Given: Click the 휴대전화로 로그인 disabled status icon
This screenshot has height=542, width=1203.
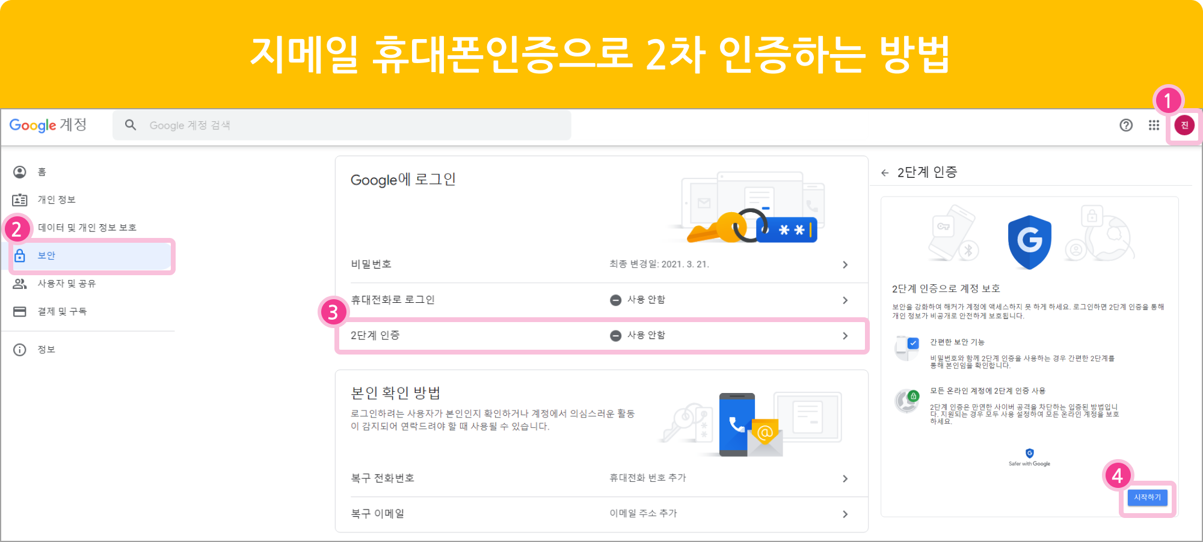Looking at the screenshot, I should click(x=615, y=300).
